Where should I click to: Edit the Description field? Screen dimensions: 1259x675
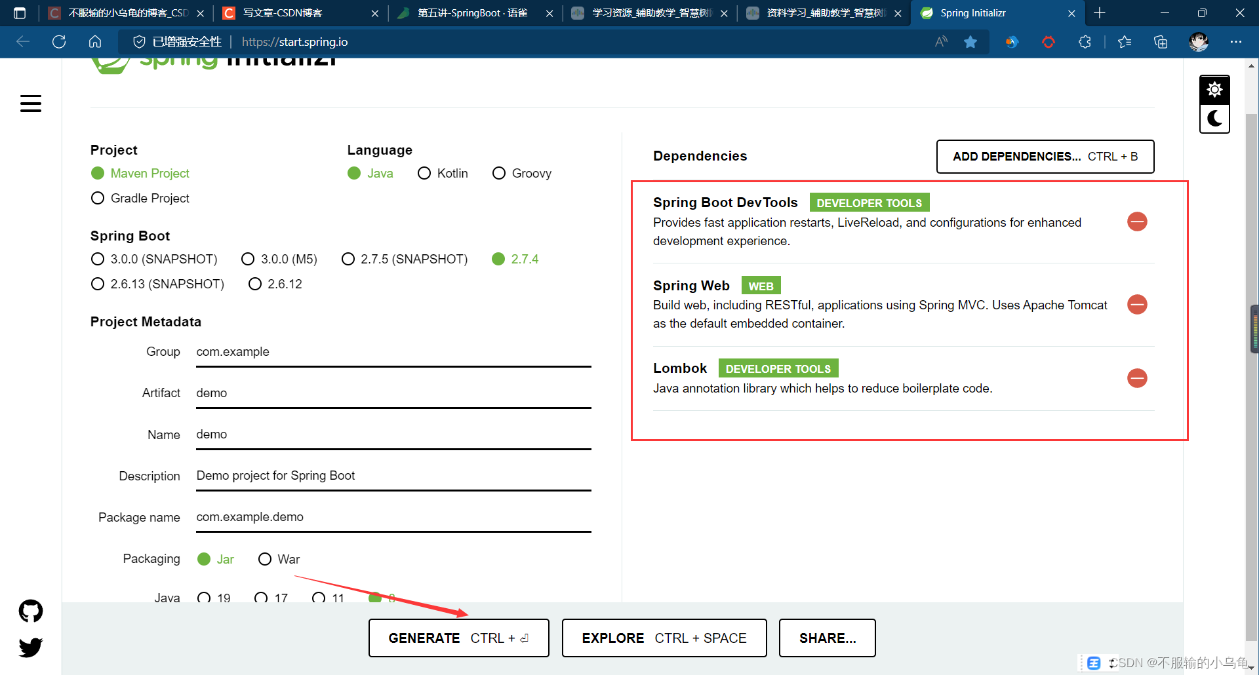point(393,476)
